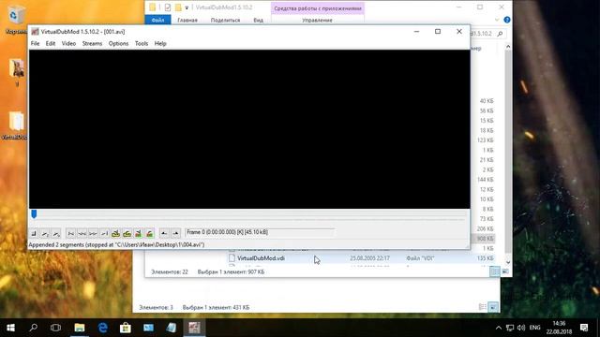
Task: Go to previous keyframe button
Action: (115, 233)
